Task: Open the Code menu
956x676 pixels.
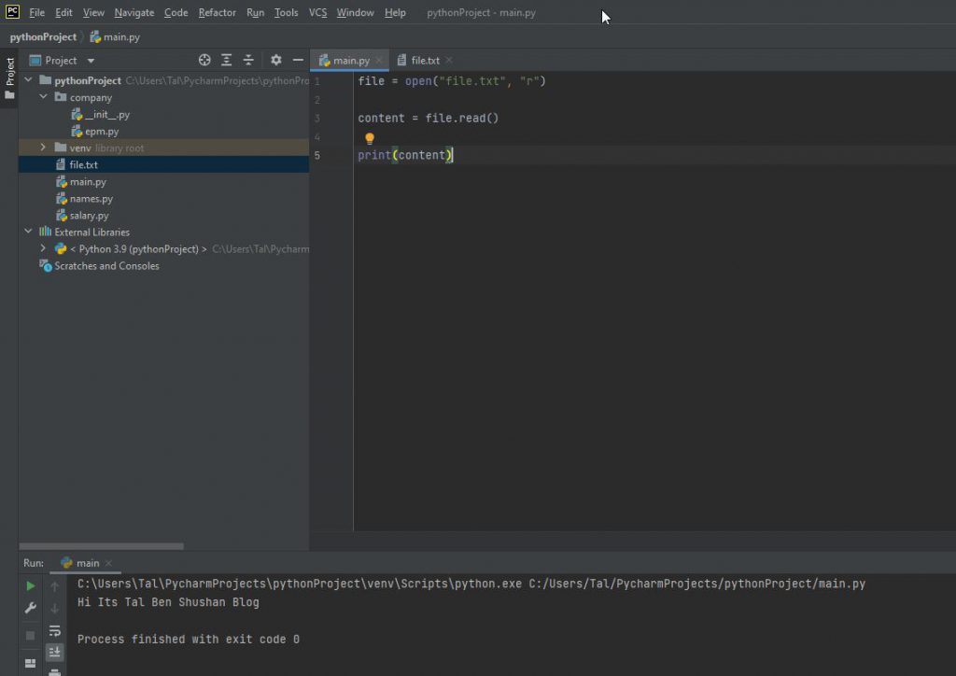Action: click(176, 12)
